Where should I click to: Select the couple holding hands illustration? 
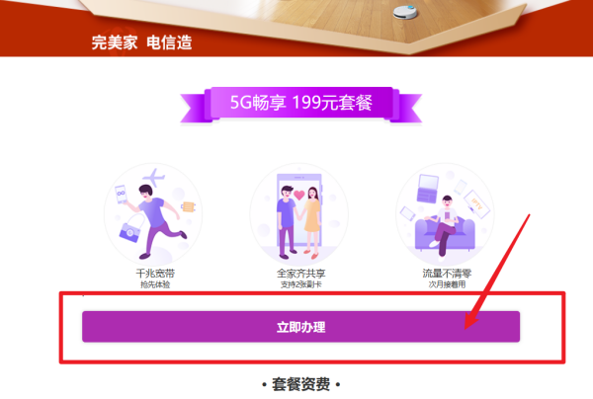tap(298, 214)
